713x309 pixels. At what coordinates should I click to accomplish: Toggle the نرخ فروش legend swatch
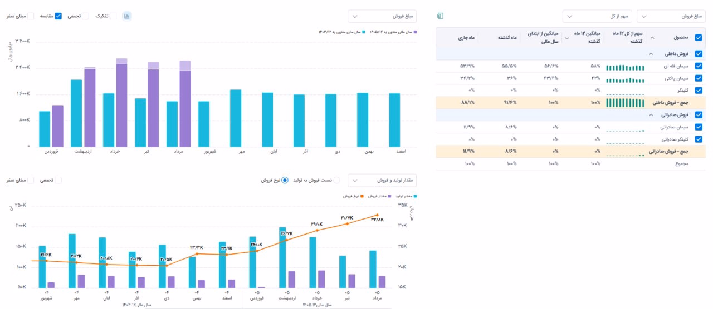(361, 196)
